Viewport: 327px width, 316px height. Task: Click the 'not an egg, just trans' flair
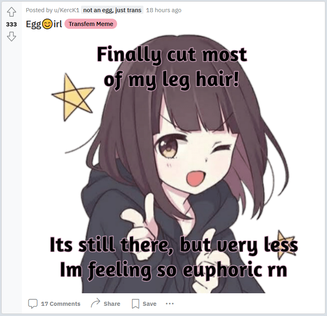coord(112,10)
